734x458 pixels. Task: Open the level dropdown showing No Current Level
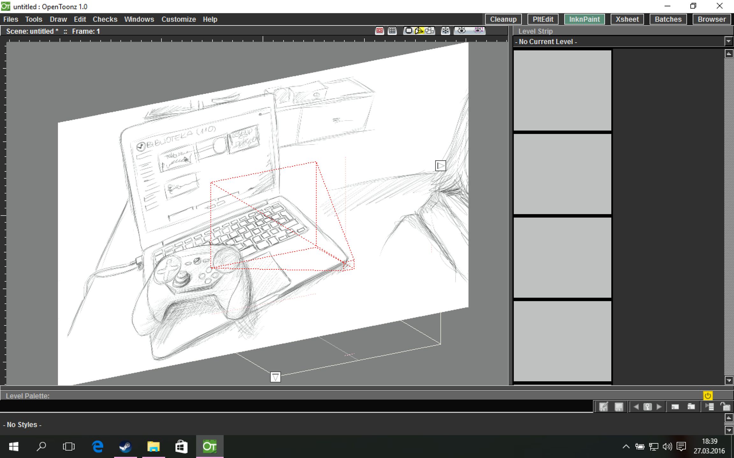point(728,41)
